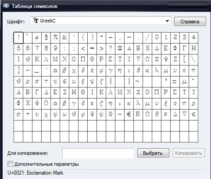The image size is (211, 179).
Task: Click the Копировать button
Action: 189,153
